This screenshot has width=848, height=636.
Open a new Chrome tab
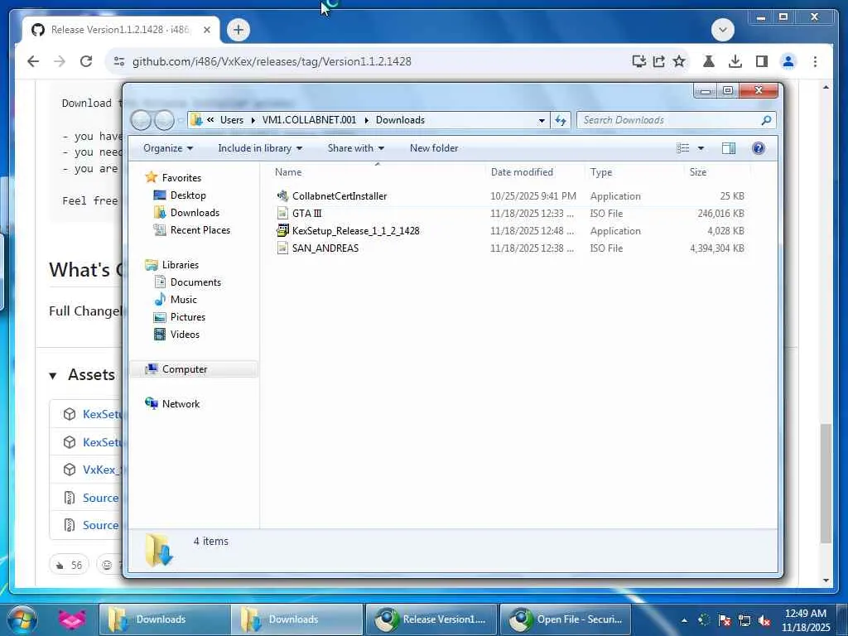[238, 30]
